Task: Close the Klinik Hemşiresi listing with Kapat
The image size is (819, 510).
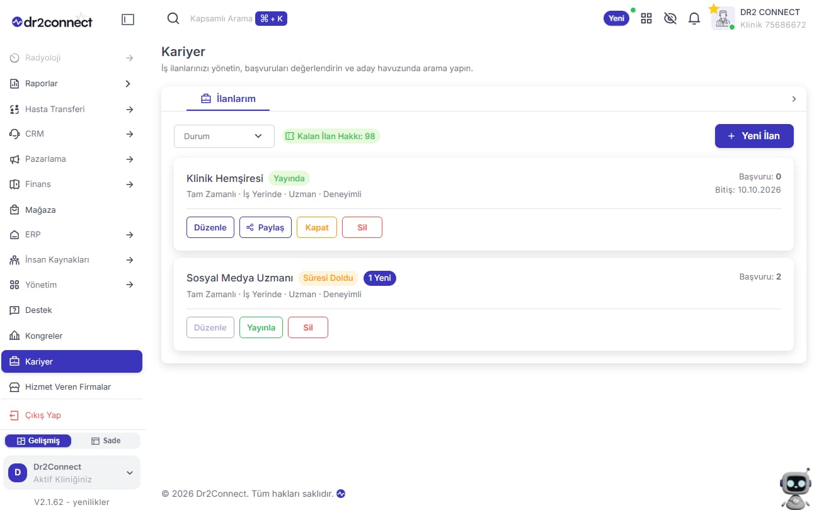Action: tap(317, 227)
